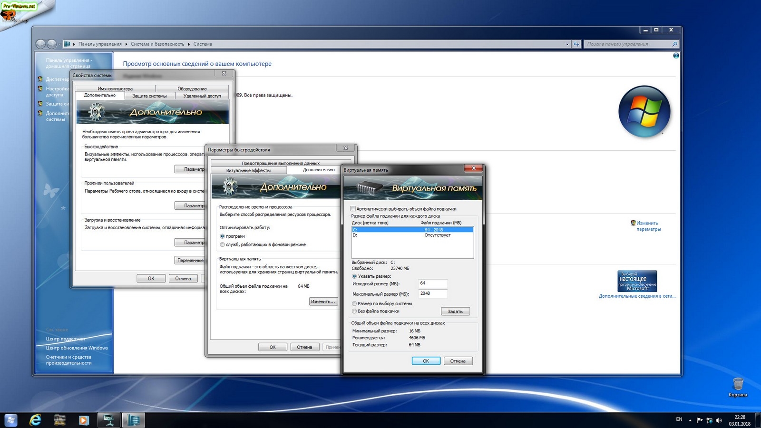The height and width of the screenshot is (428, 761).
Task: Expand arrow after 'Система и безопасность' breadcrumb
Action: click(189, 44)
